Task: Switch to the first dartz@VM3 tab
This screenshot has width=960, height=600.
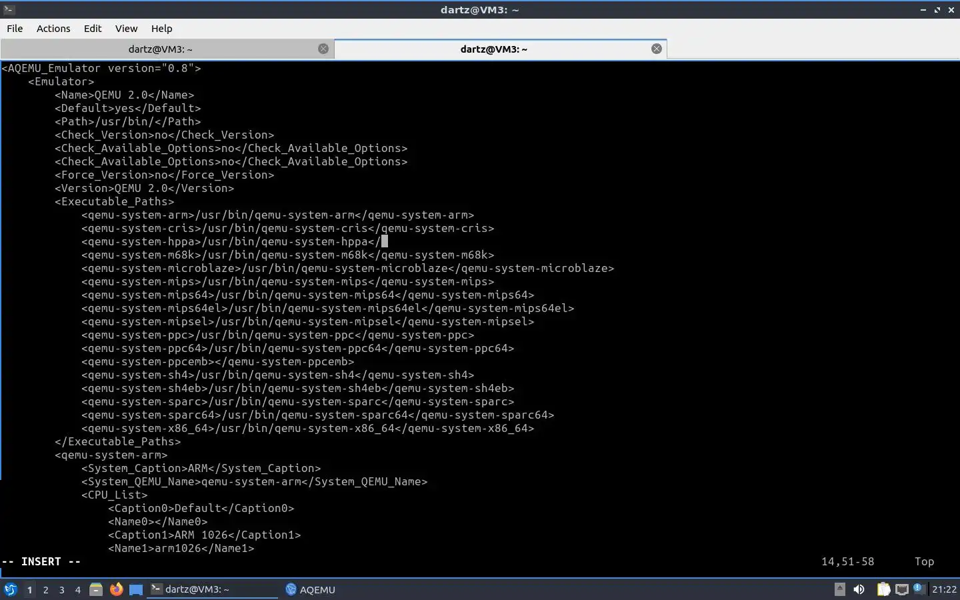Action: [160, 49]
